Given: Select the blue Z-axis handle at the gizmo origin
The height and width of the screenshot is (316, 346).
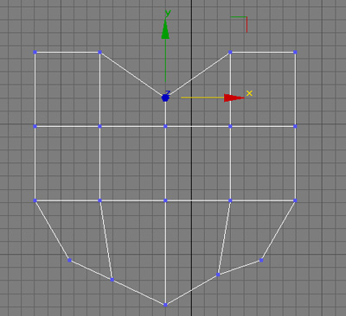Looking at the screenshot, I should 165,98.
